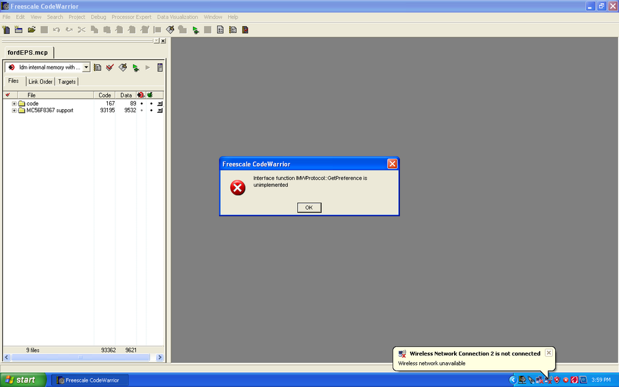Open the build target dropdown showing ldm internal memory

click(86, 67)
